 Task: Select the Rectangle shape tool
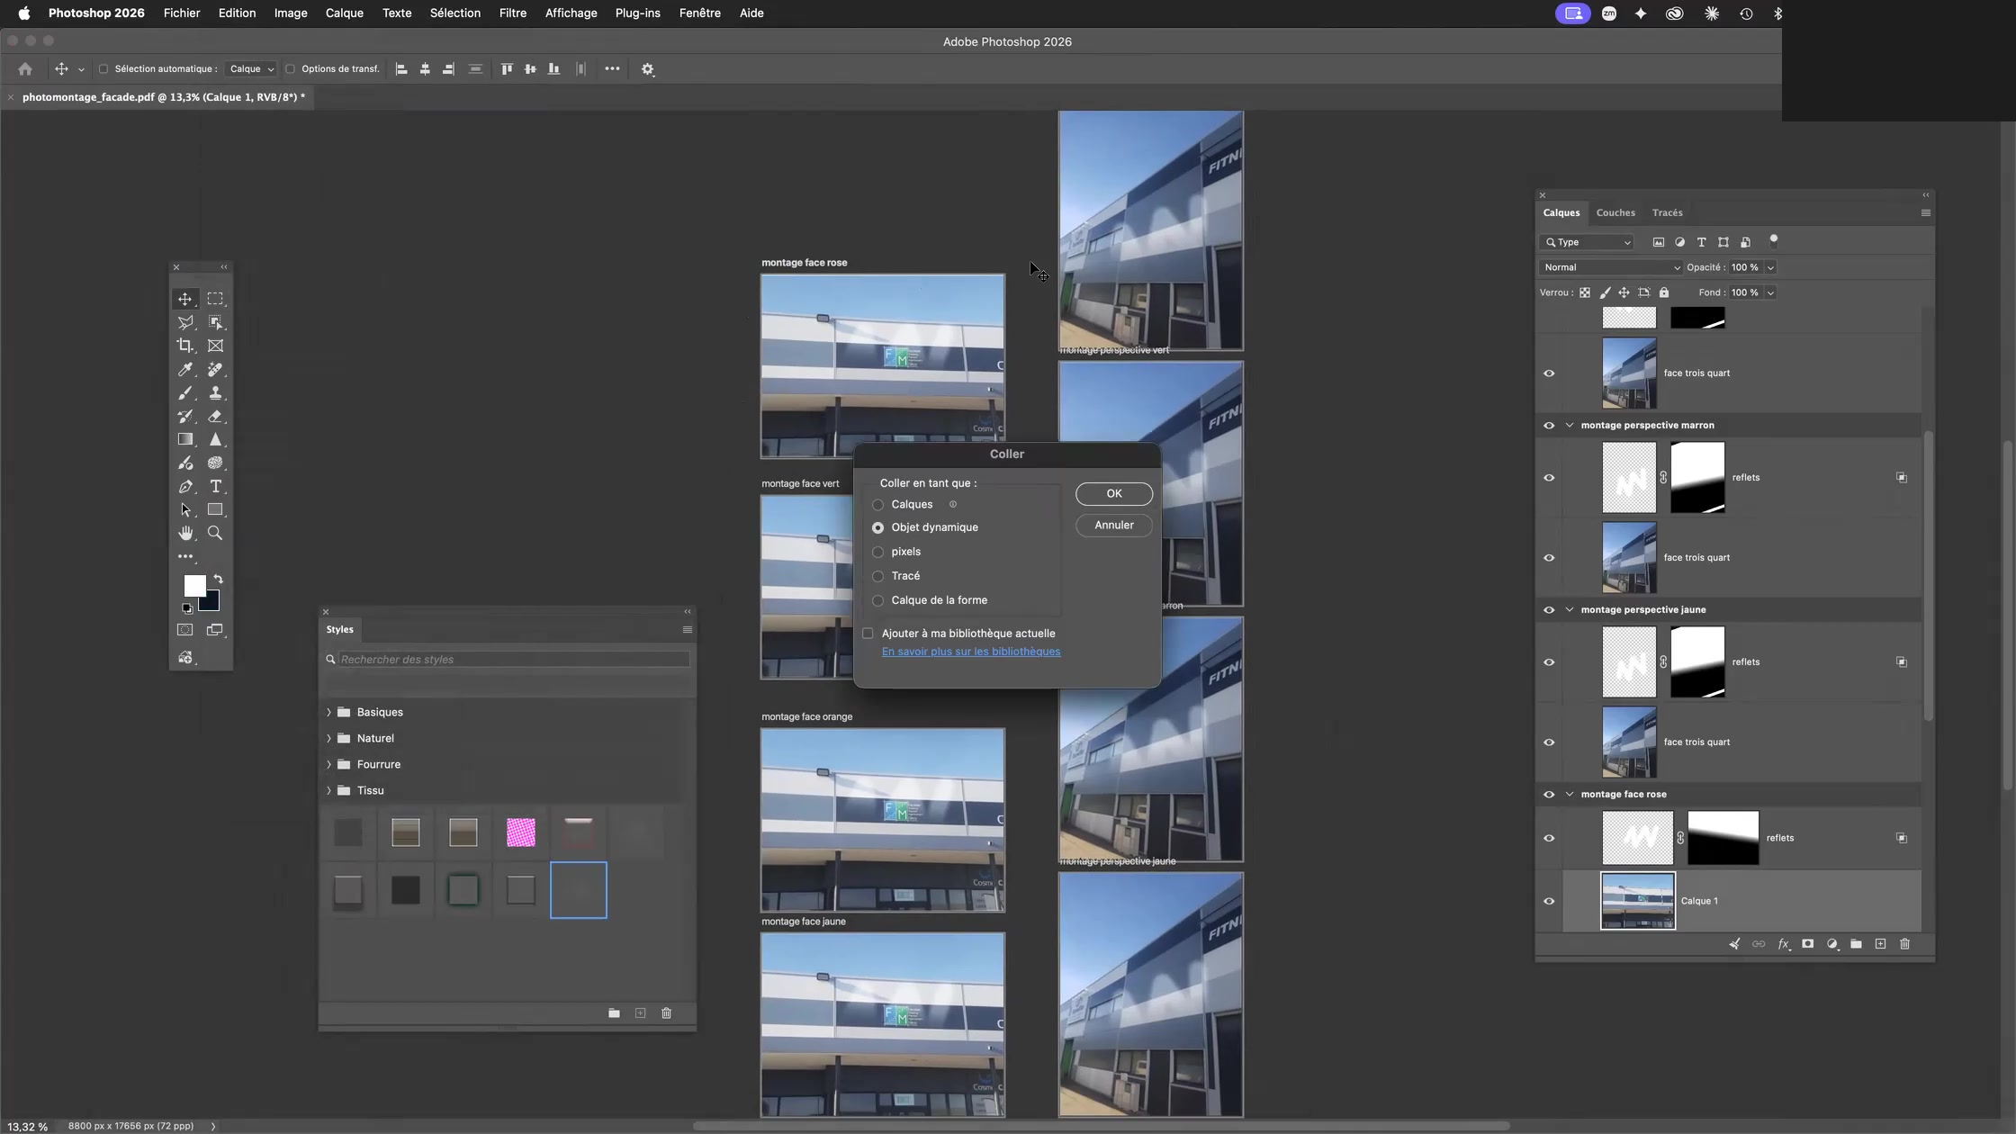(215, 509)
